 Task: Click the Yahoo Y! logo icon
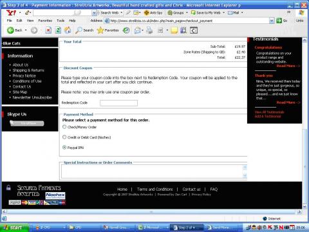[x=11, y=13]
